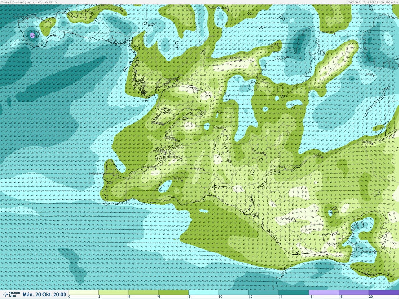Click the Setur station label
The image size is (399, 299).
click(369, 74)
